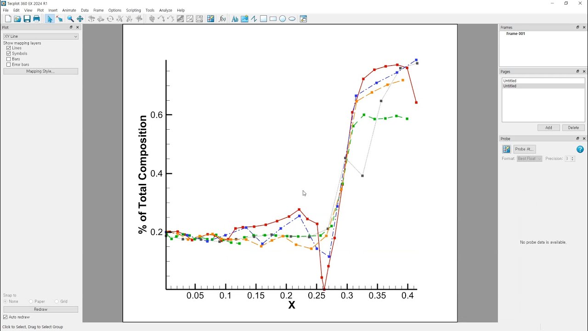This screenshot has height=331, width=588.
Task: Open the Probe panel help icon
Action: [x=580, y=149]
